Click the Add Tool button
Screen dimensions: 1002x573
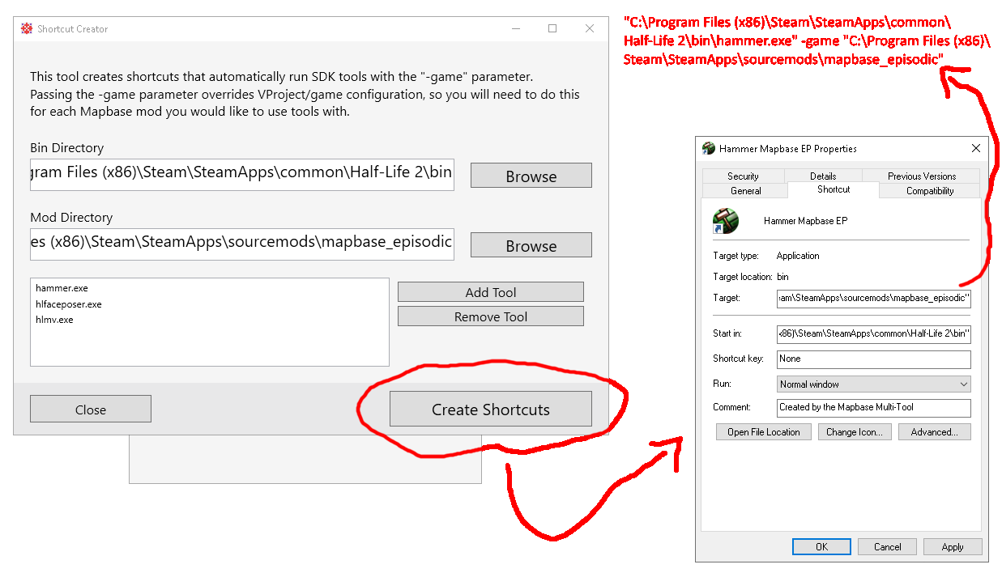coord(490,292)
